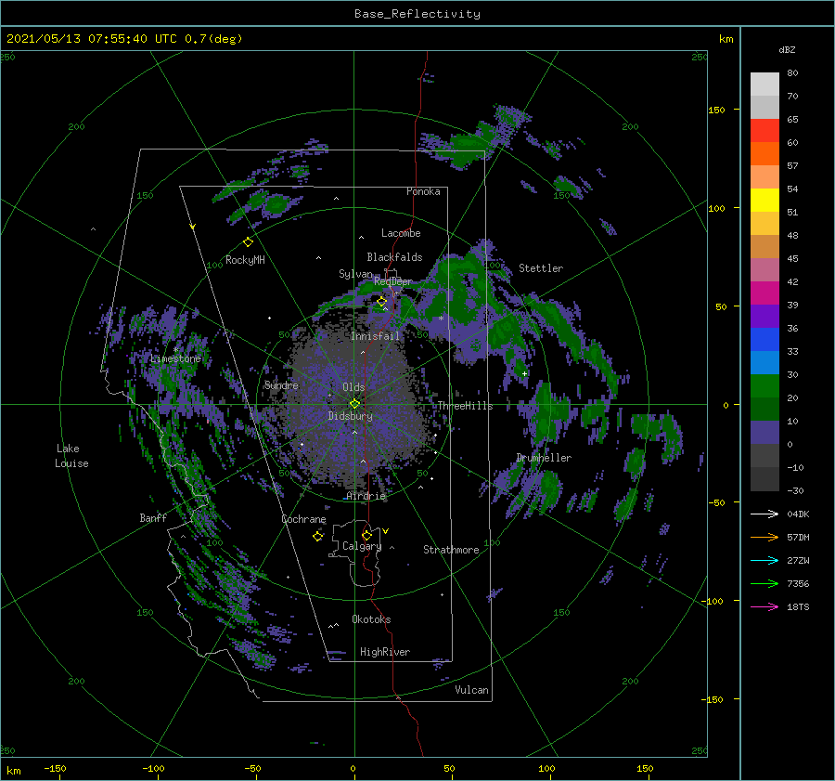Select the 20 dBZ green color swatch
This screenshot has height=781, width=835.
coord(764,386)
